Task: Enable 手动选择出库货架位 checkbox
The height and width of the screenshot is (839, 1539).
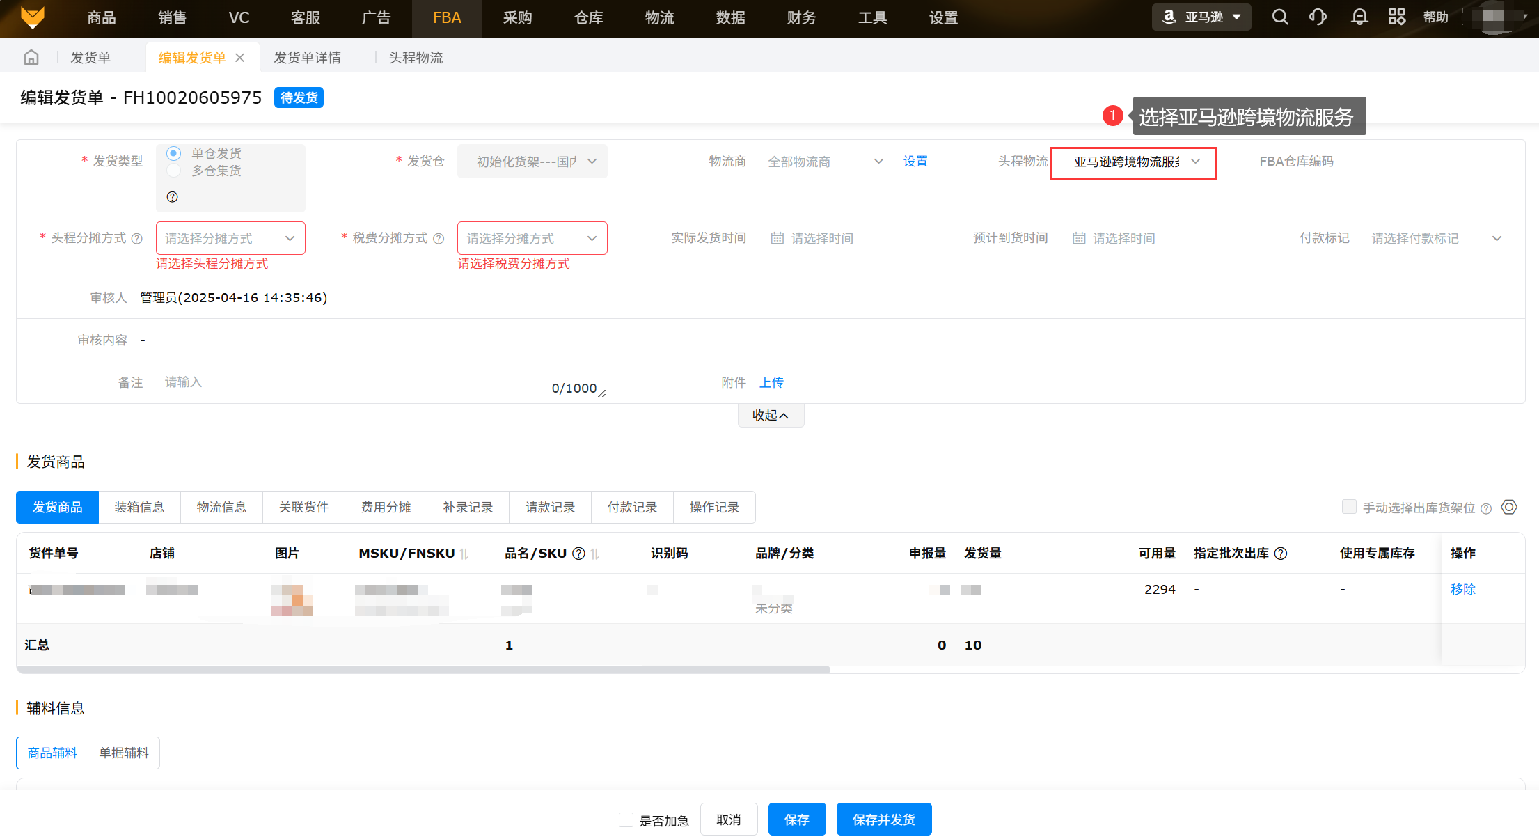Action: tap(1348, 507)
